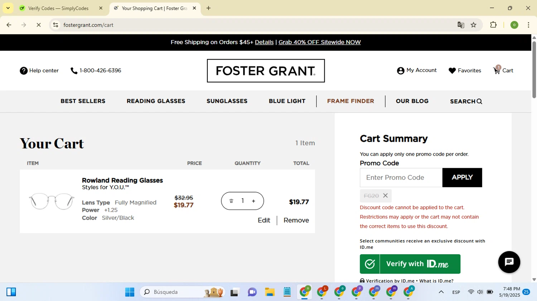
Task: Click the Foster Grant logo
Action: [x=266, y=71]
